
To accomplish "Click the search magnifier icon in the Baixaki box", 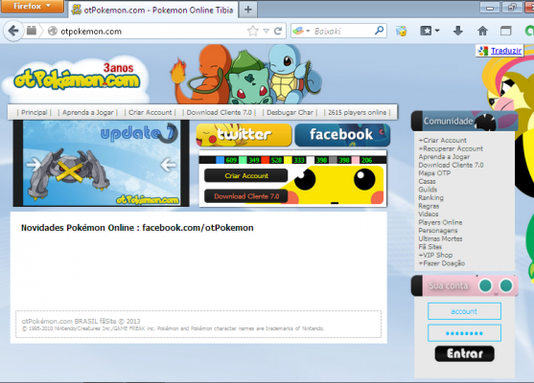I will click(x=379, y=31).
